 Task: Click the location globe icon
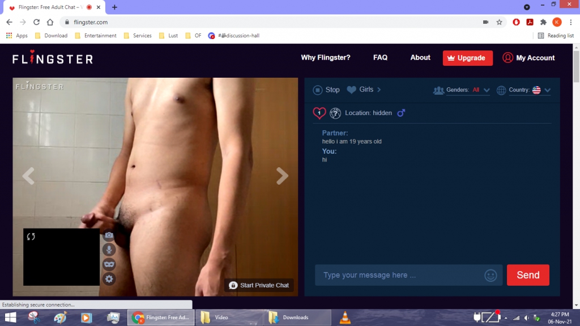coord(335,113)
